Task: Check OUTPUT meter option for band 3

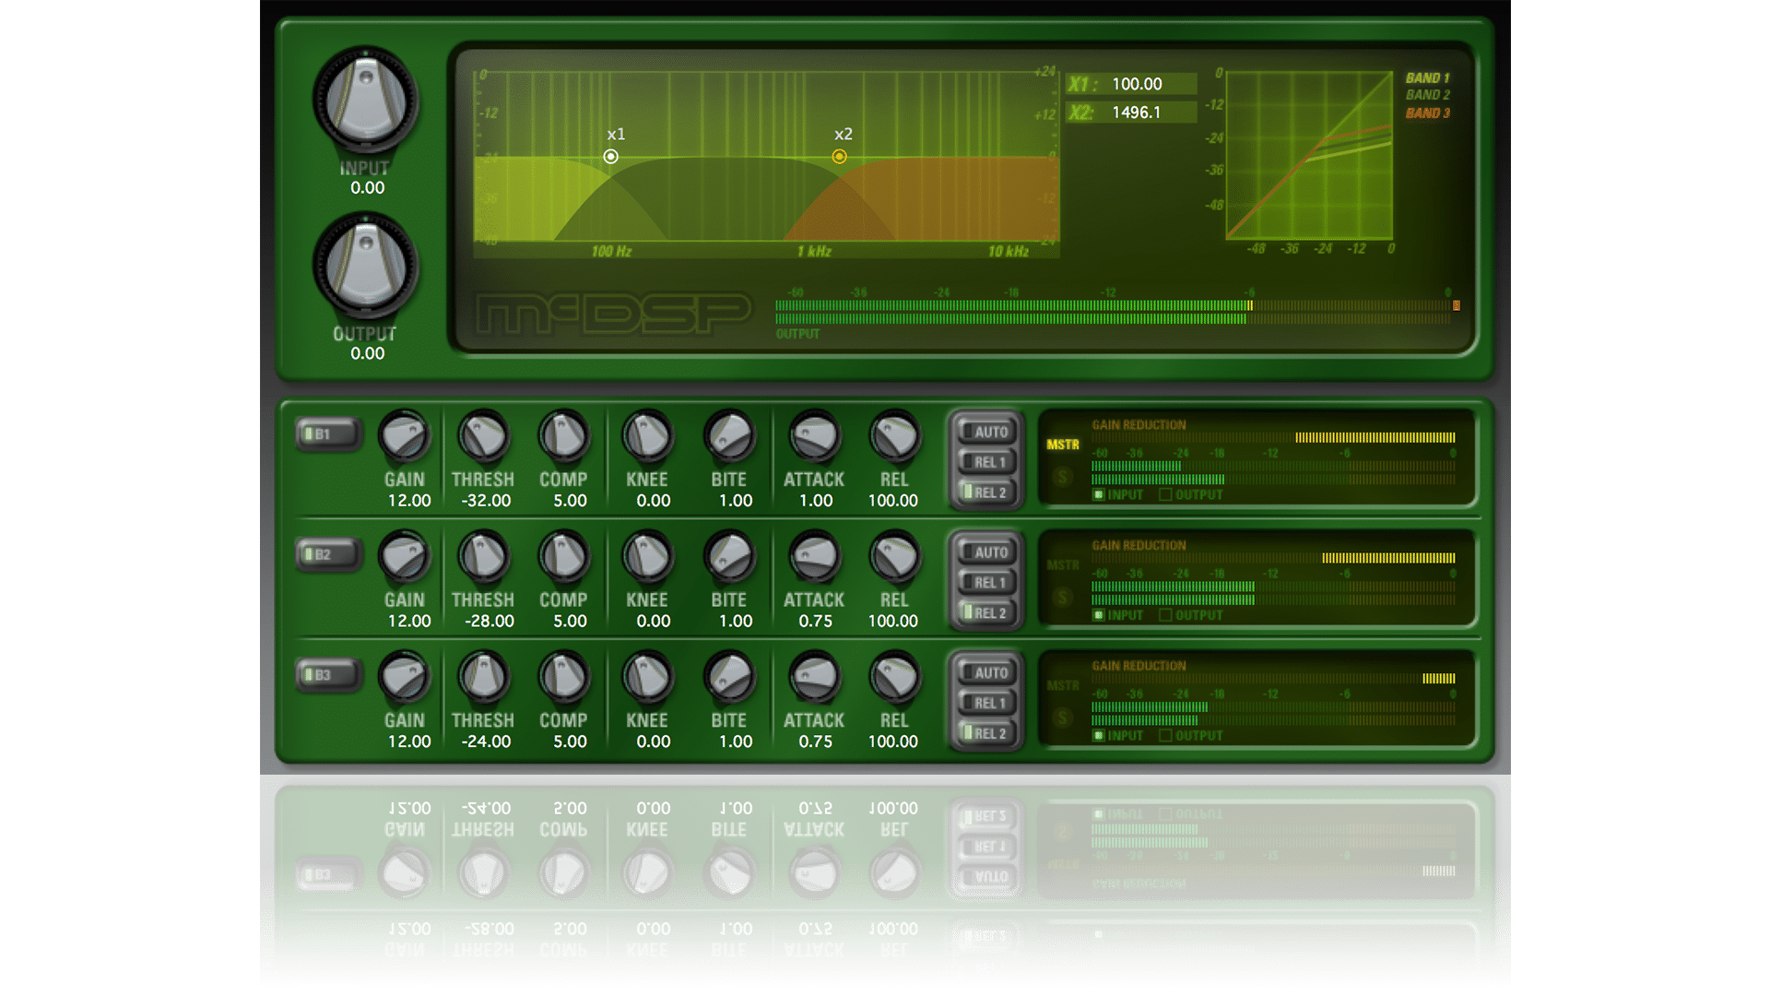Action: [1165, 736]
